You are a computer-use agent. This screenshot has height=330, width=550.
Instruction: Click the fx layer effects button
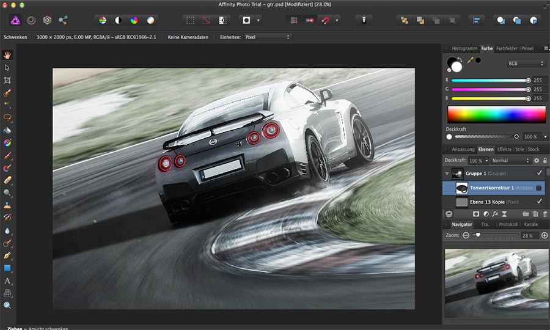point(495,214)
